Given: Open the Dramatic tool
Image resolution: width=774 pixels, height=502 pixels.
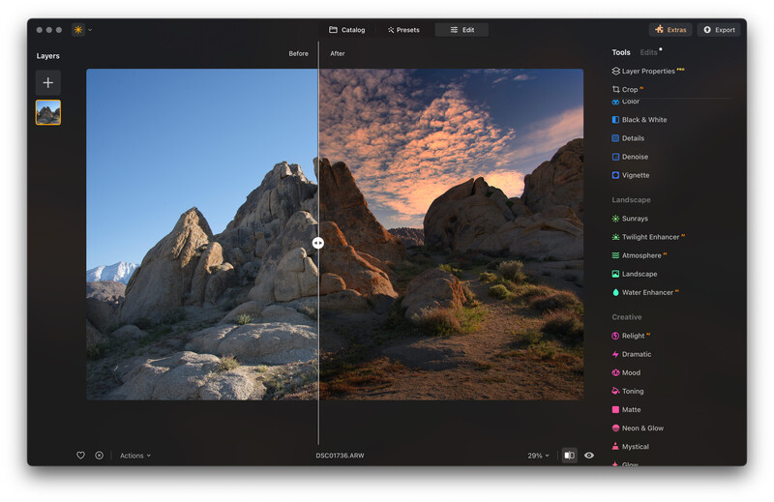Looking at the screenshot, I should coord(632,354).
